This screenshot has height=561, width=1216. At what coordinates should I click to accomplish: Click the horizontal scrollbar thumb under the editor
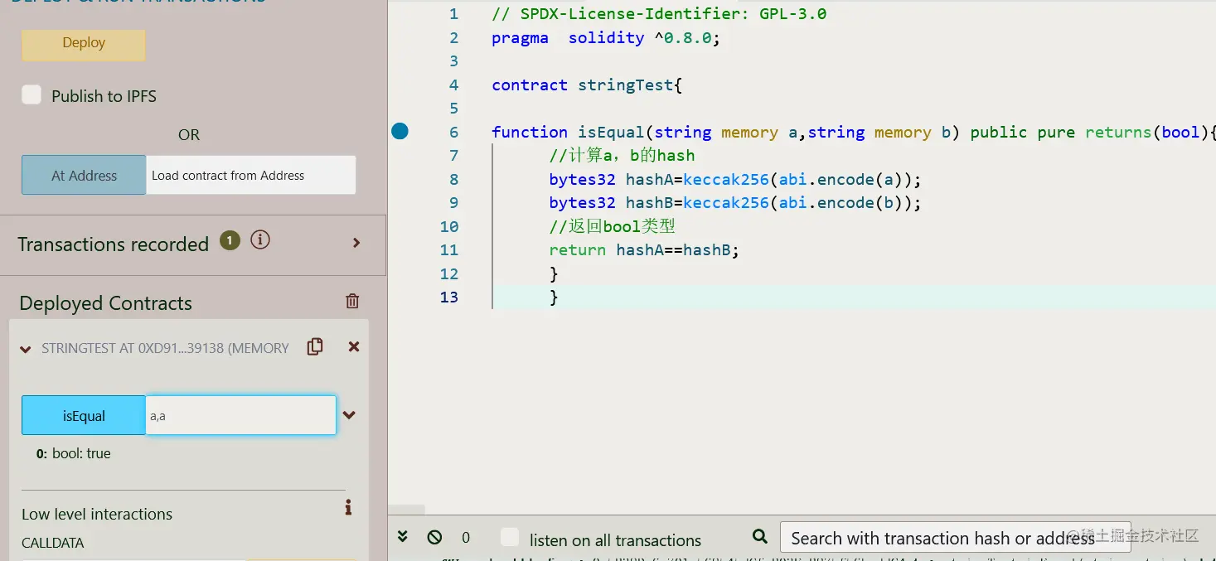pos(406,510)
